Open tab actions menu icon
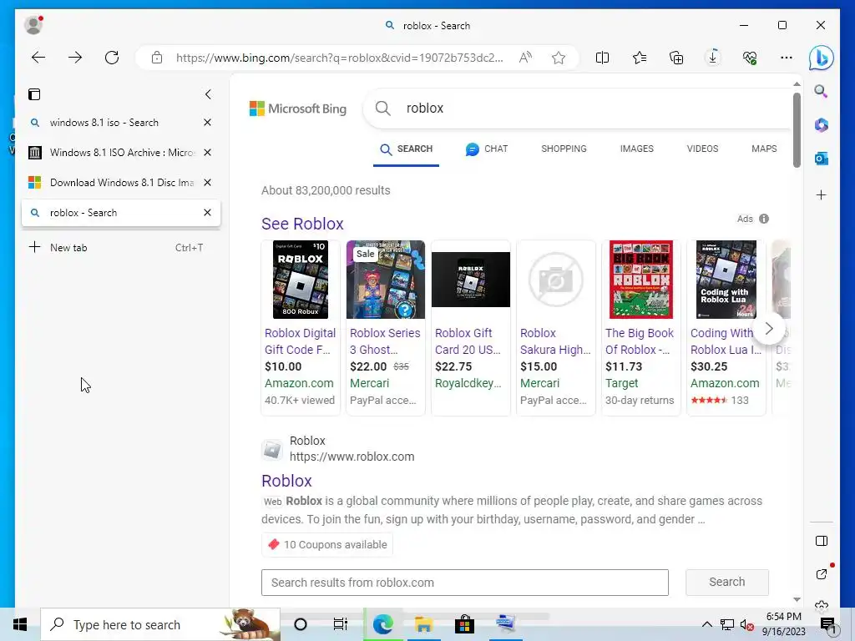The image size is (855, 641). 34,94
